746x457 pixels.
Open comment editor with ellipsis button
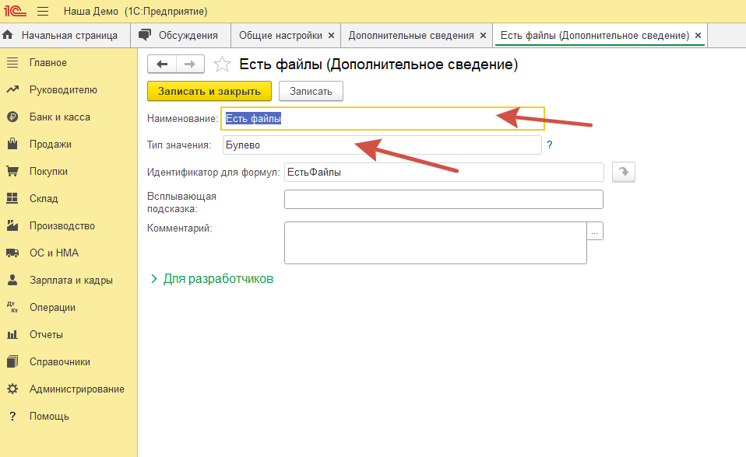coord(595,231)
